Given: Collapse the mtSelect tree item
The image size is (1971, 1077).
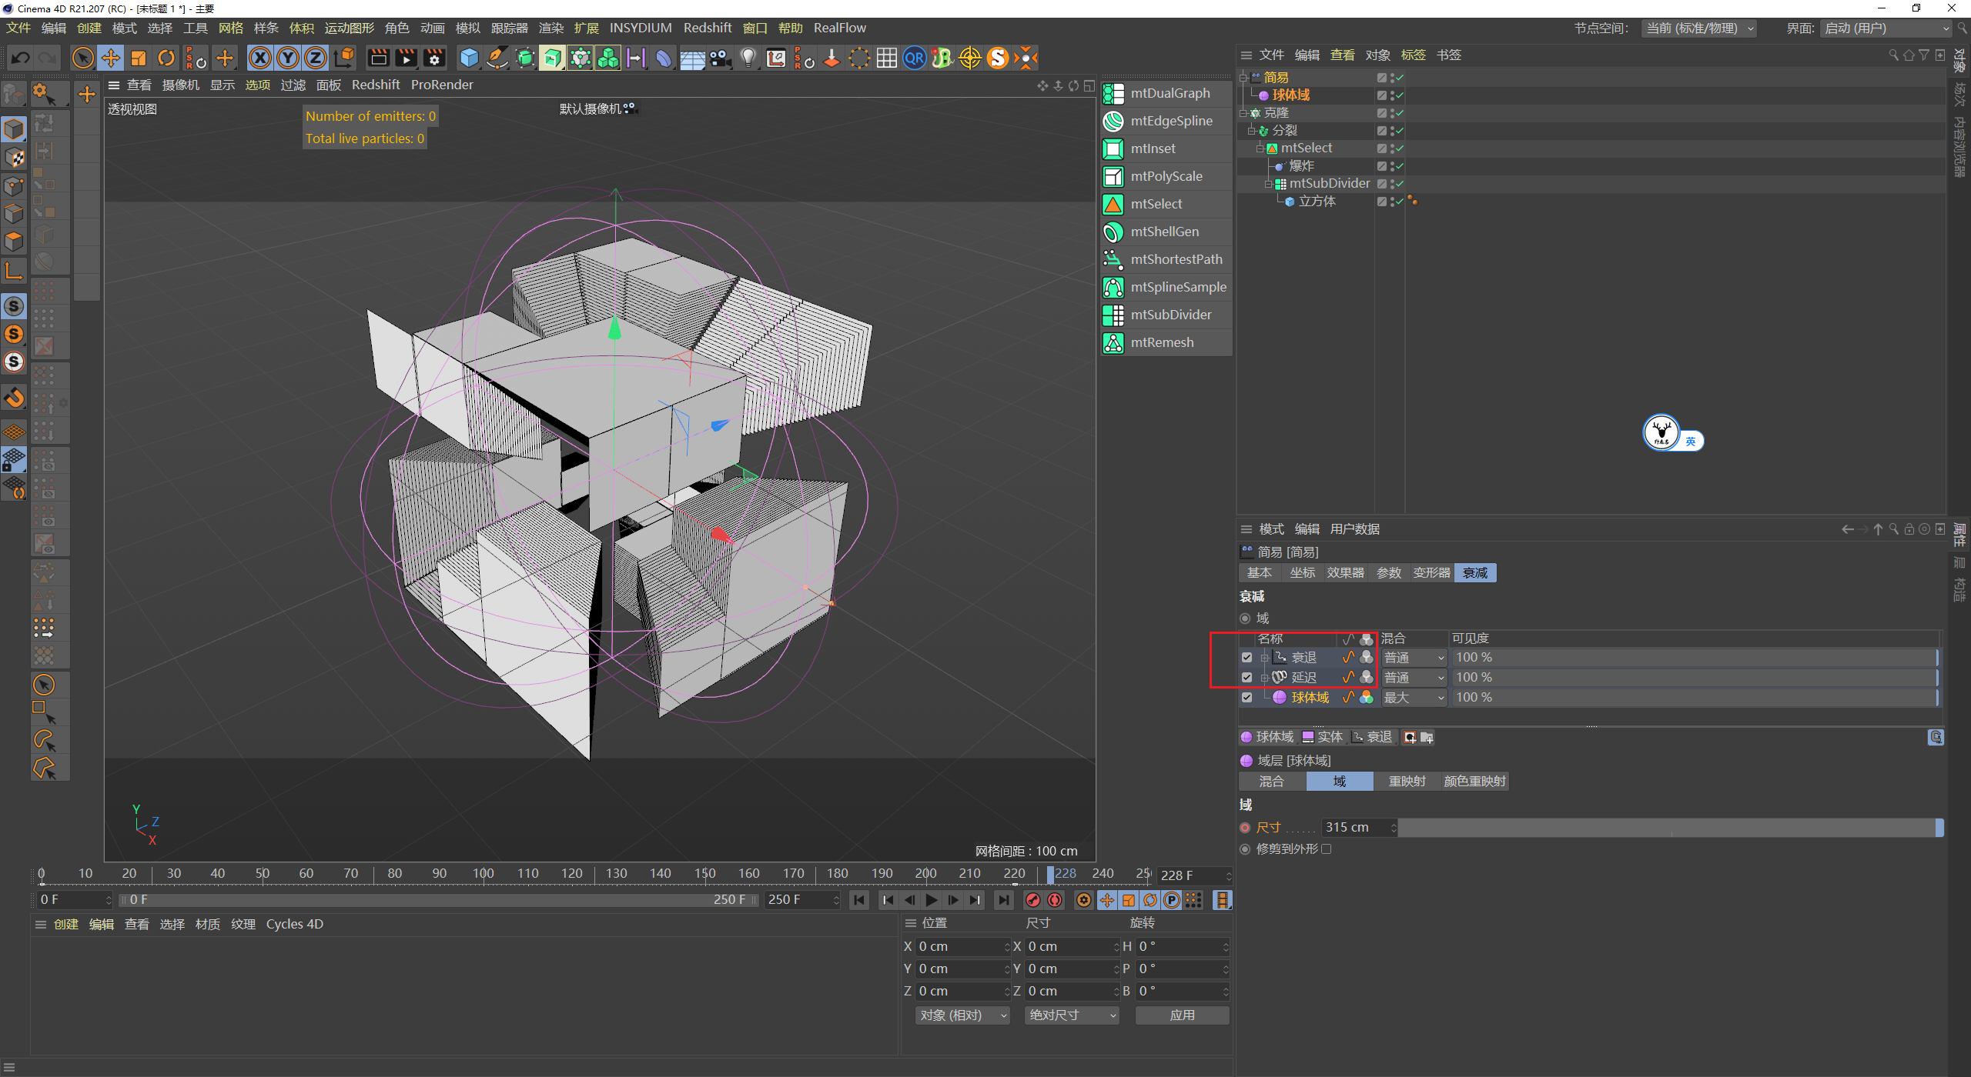Looking at the screenshot, I should pyautogui.click(x=1260, y=148).
